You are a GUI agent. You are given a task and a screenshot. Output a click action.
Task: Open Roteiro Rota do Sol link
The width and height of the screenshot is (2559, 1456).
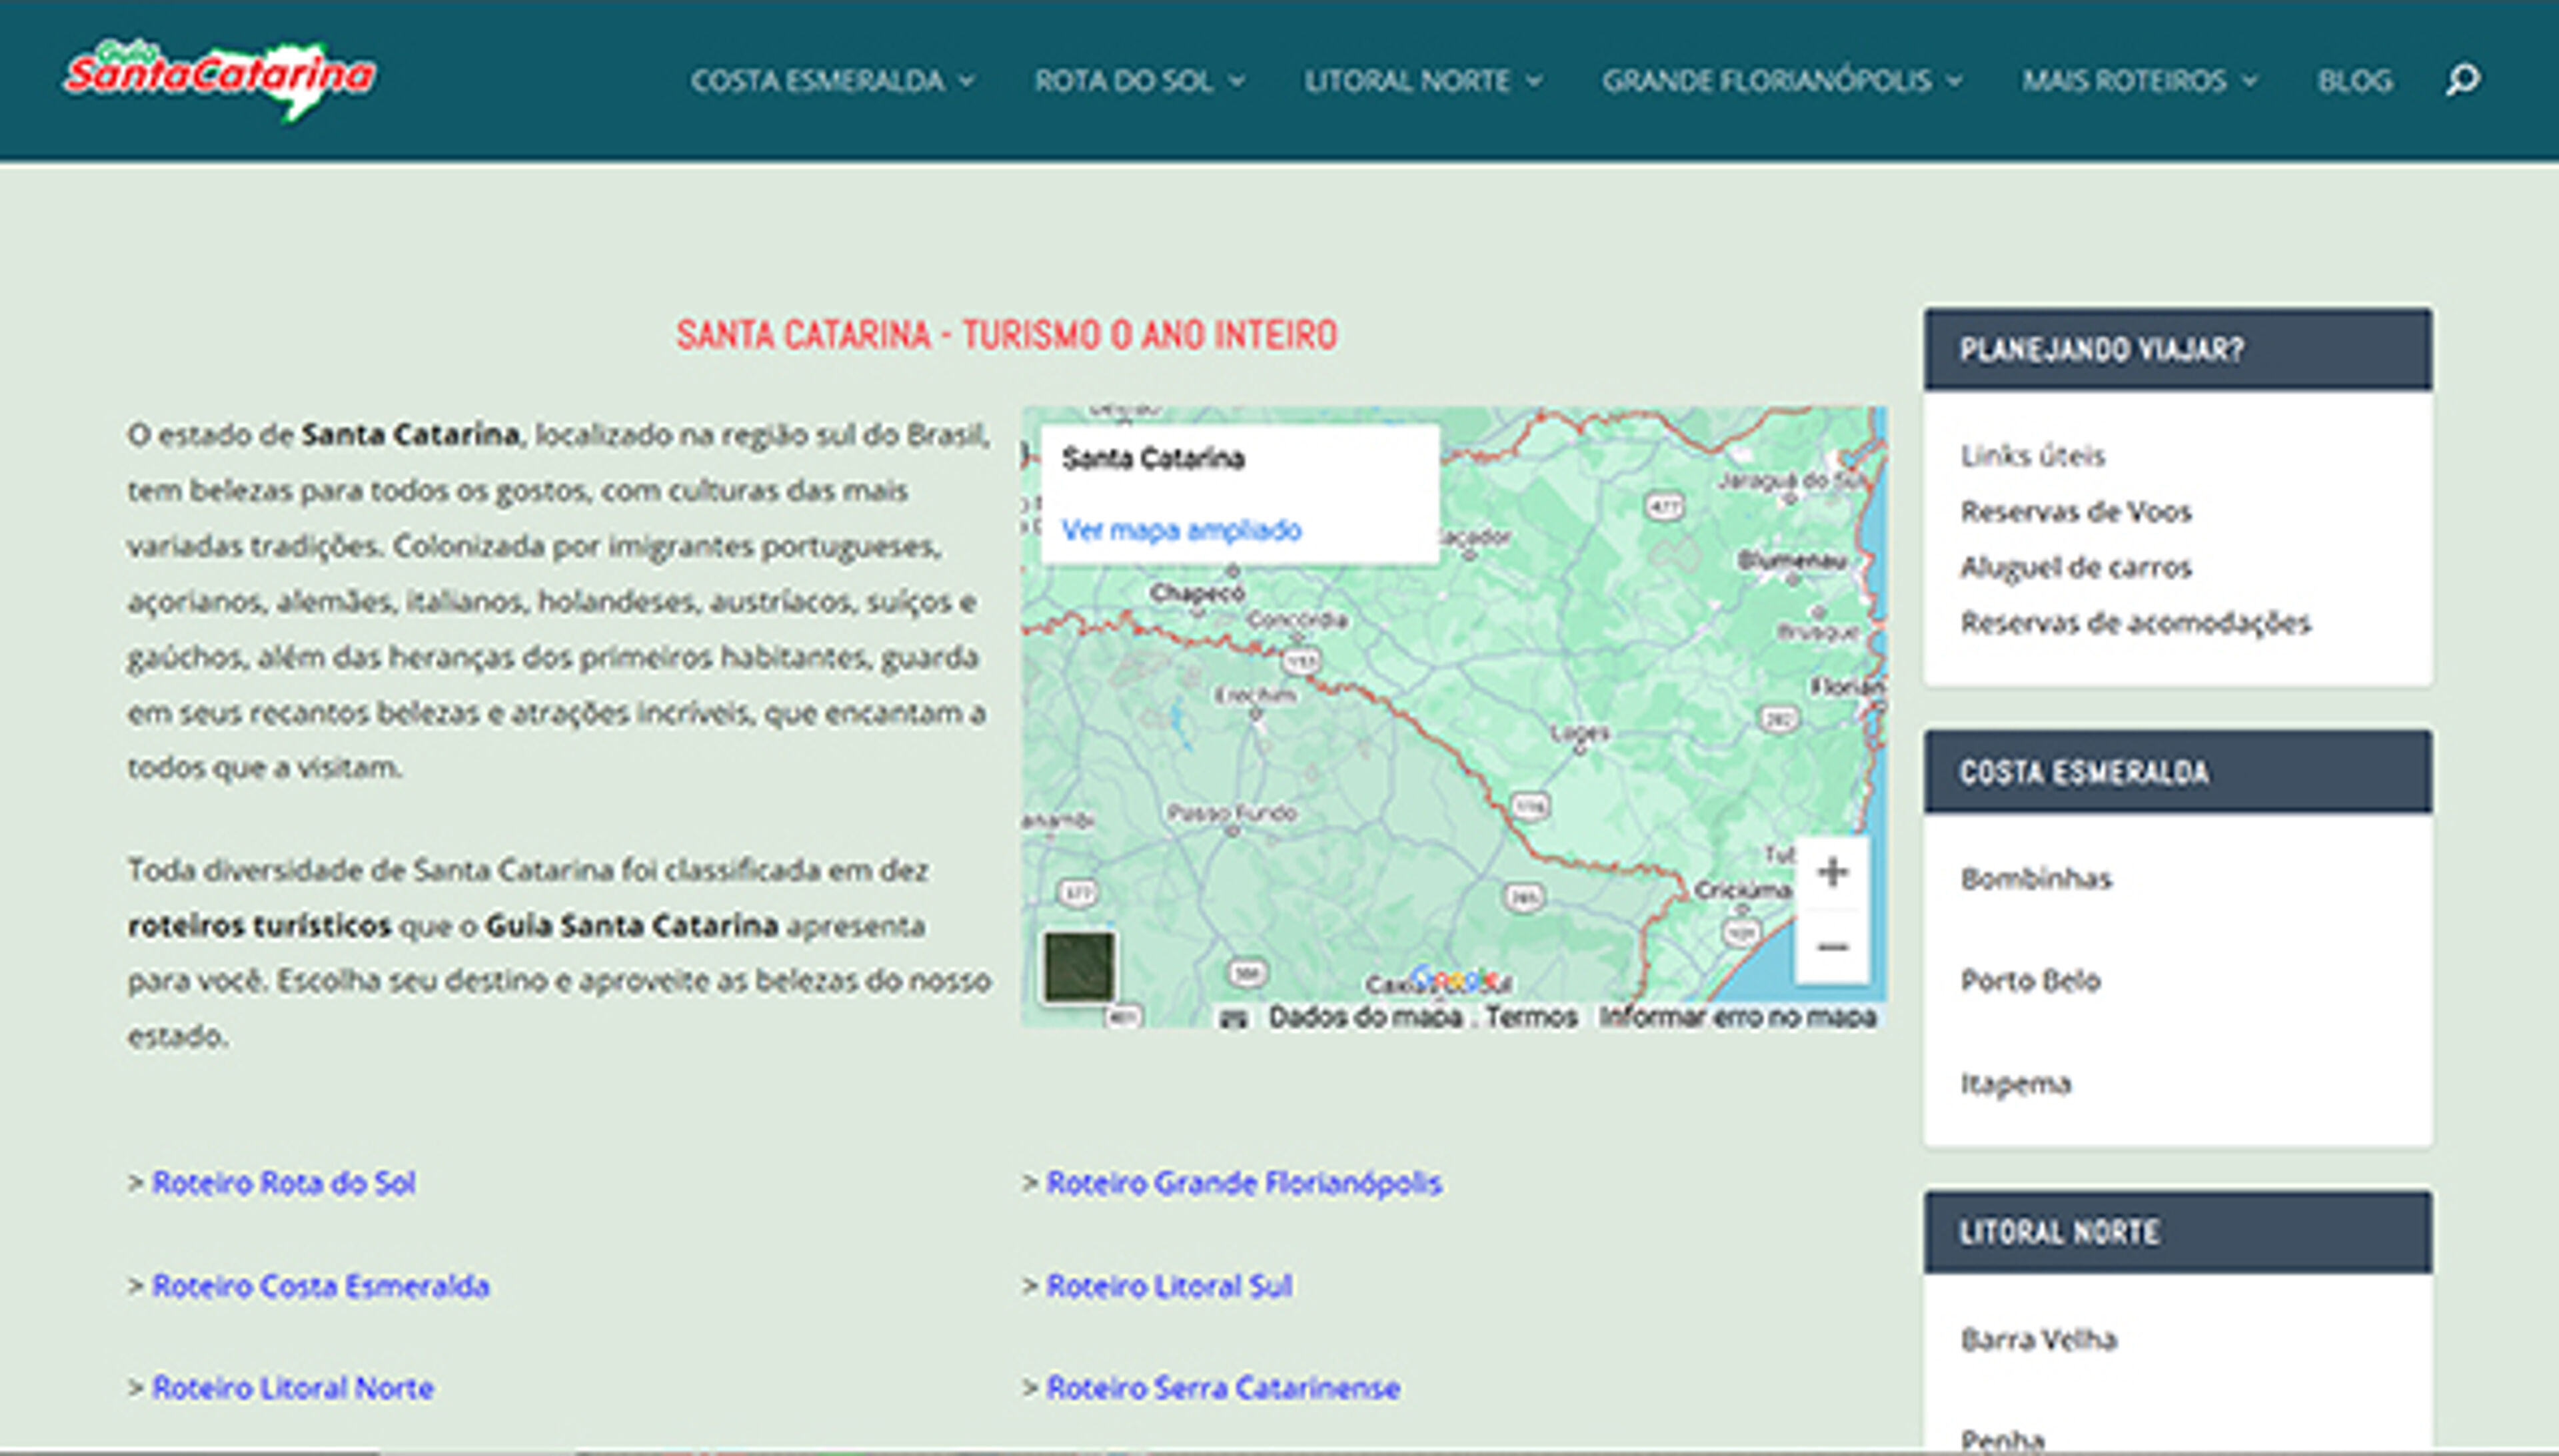[x=283, y=1183]
